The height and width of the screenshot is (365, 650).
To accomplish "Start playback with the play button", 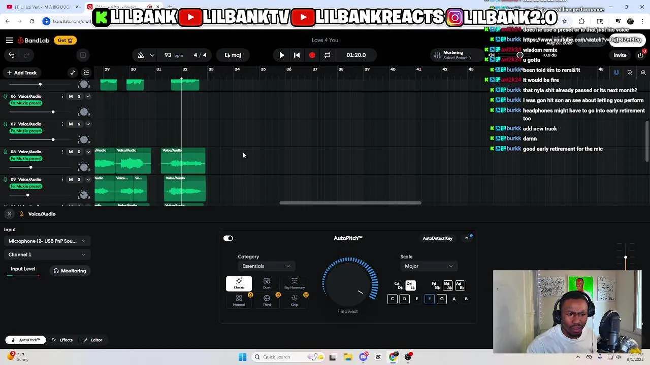I will point(282,55).
